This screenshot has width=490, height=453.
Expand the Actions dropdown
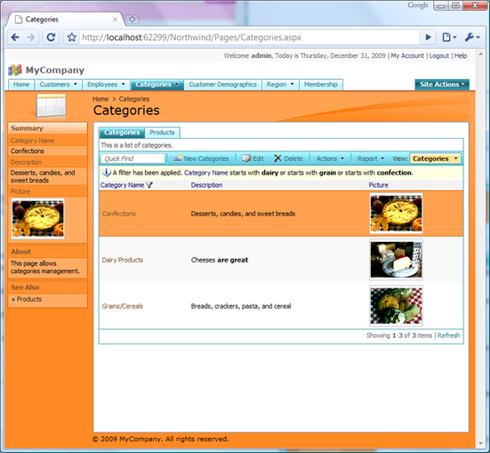[x=330, y=158]
